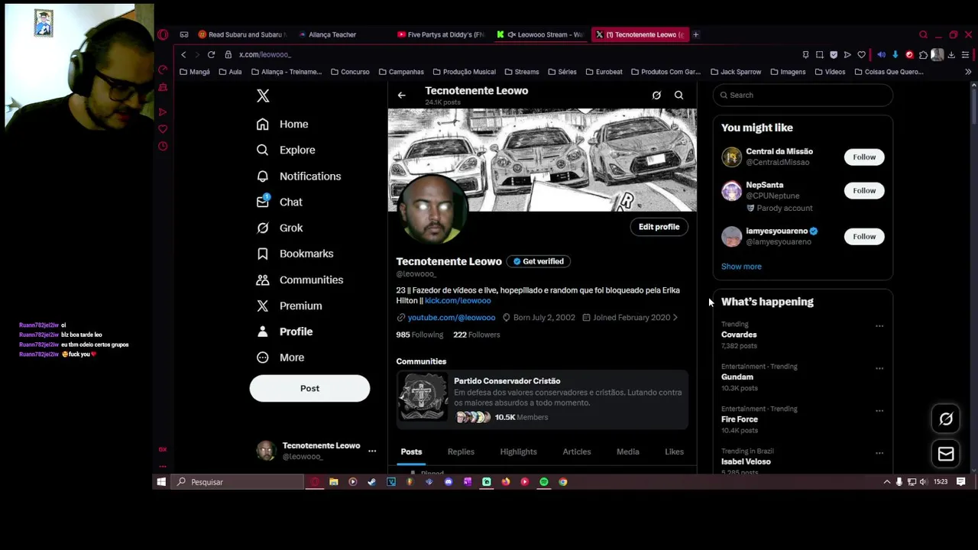
Task: Click the Windows Start button
Action: click(x=161, y=482)
